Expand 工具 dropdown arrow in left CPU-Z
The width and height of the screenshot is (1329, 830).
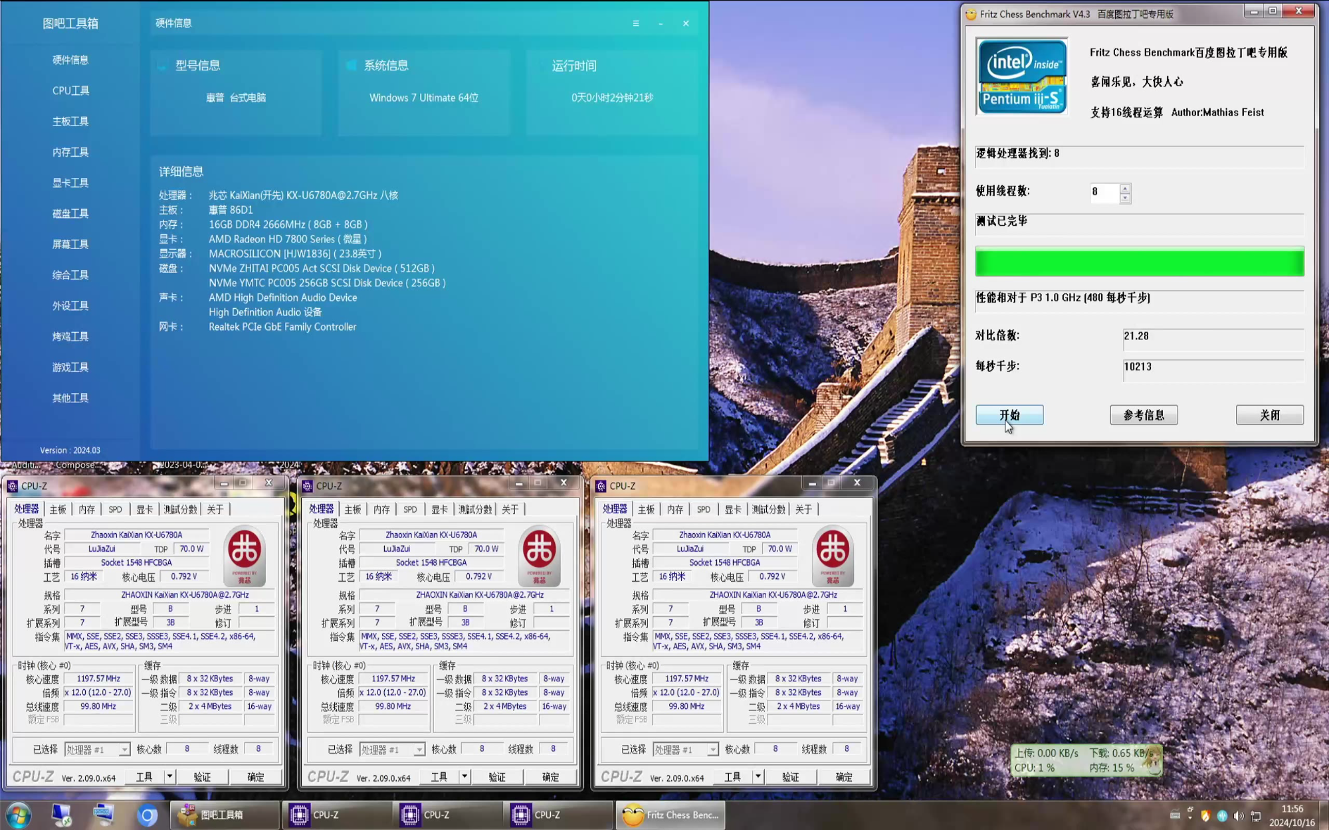[x=169, y=776]
